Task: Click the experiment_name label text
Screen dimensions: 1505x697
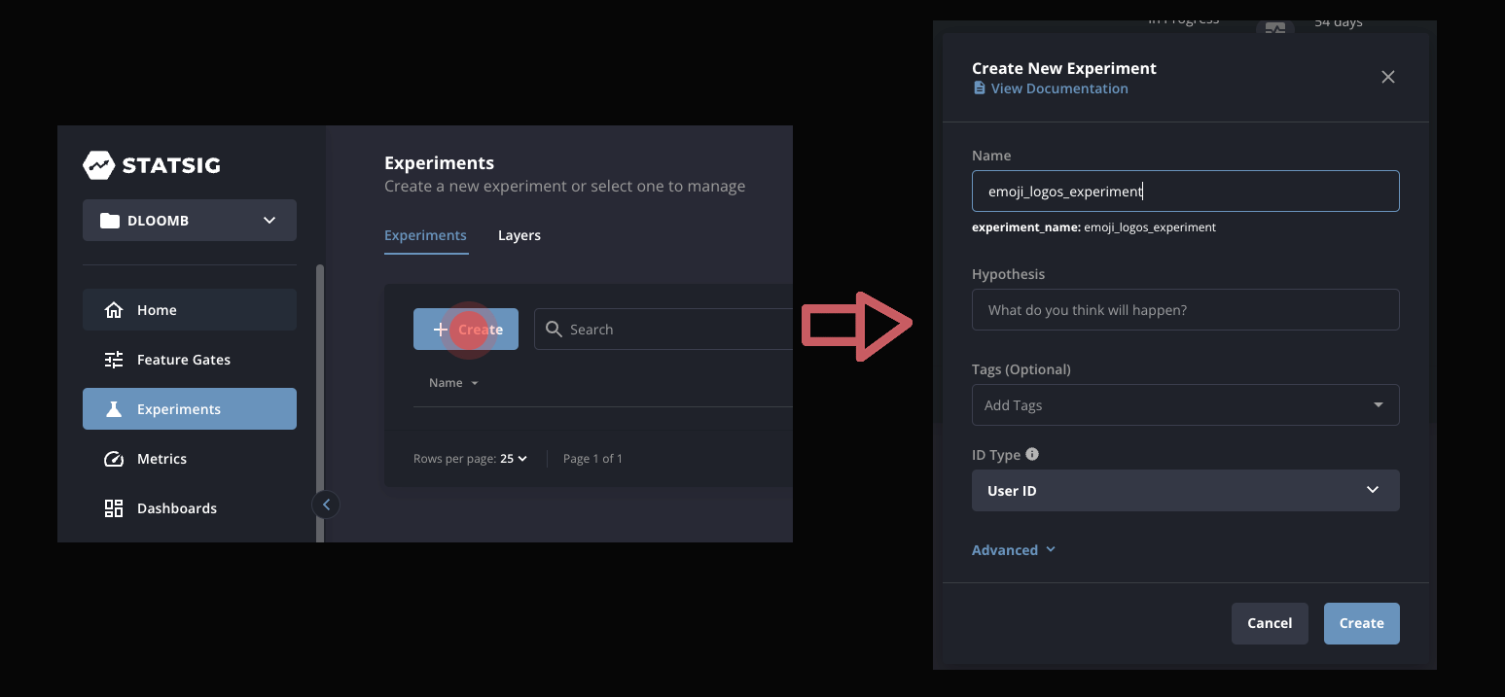Action: [x=1026, y=227]
